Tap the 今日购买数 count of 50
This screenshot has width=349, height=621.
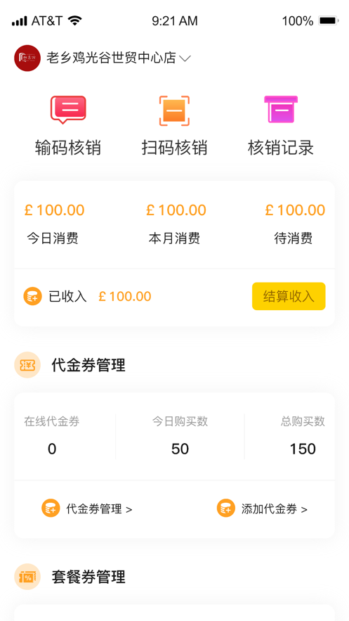[180, 449]
